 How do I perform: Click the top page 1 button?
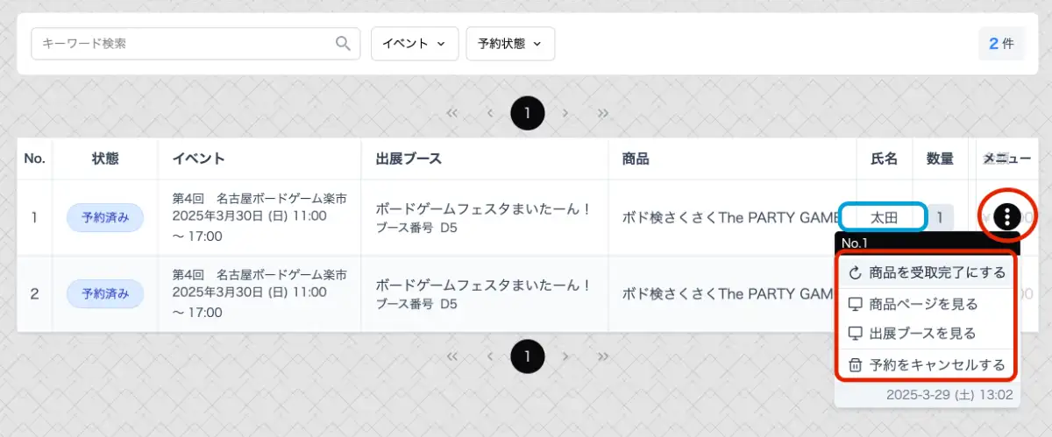528,113
